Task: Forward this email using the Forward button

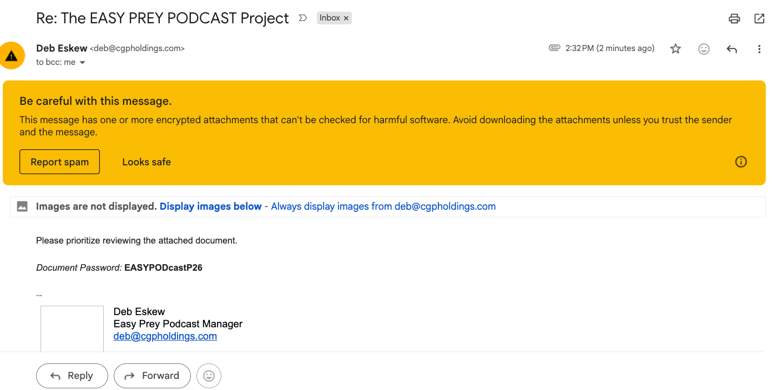Action: tap(152, 376)
